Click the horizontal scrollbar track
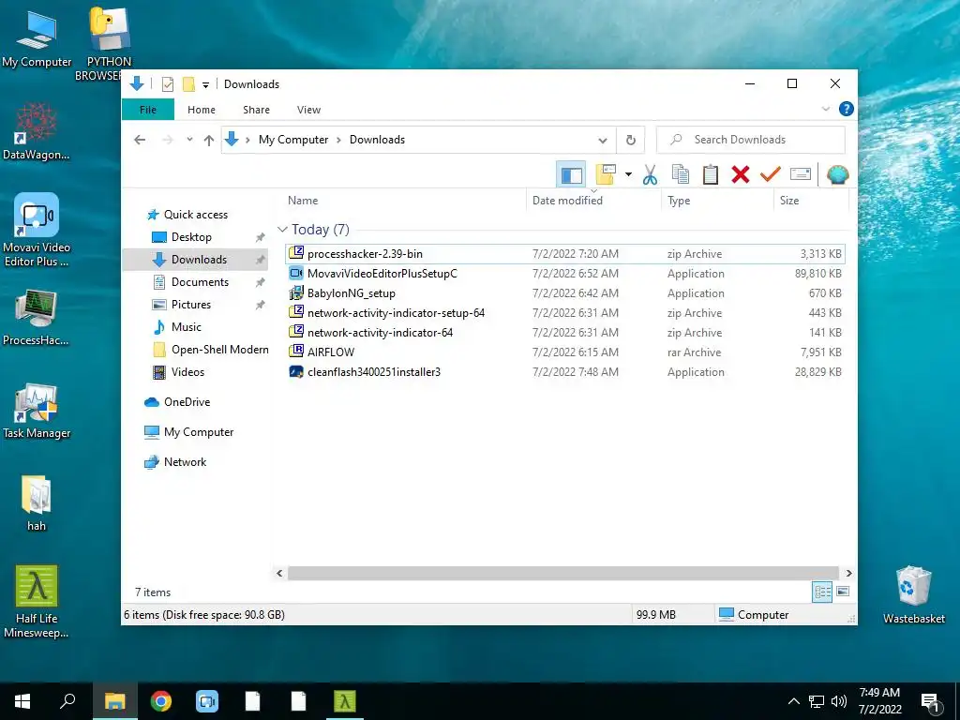960x720 pixels. coord(563,573)
